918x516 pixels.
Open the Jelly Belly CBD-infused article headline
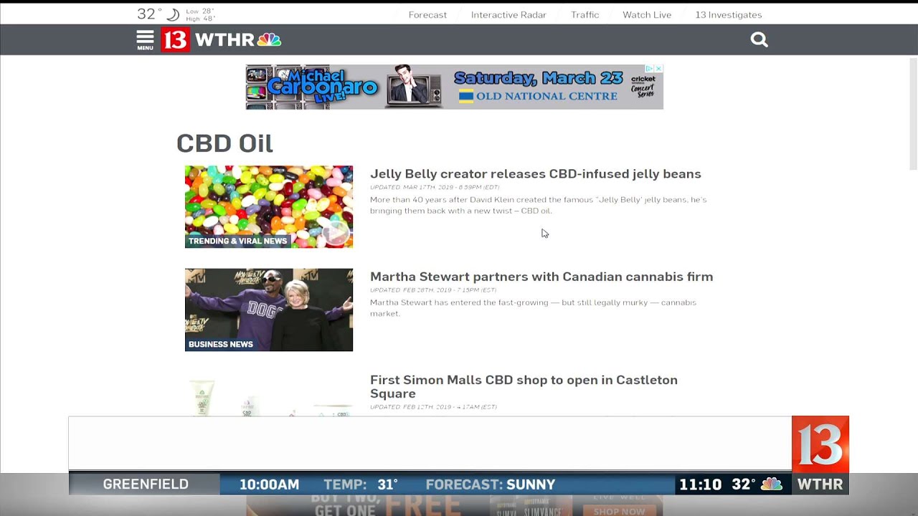tap(536, 173)
